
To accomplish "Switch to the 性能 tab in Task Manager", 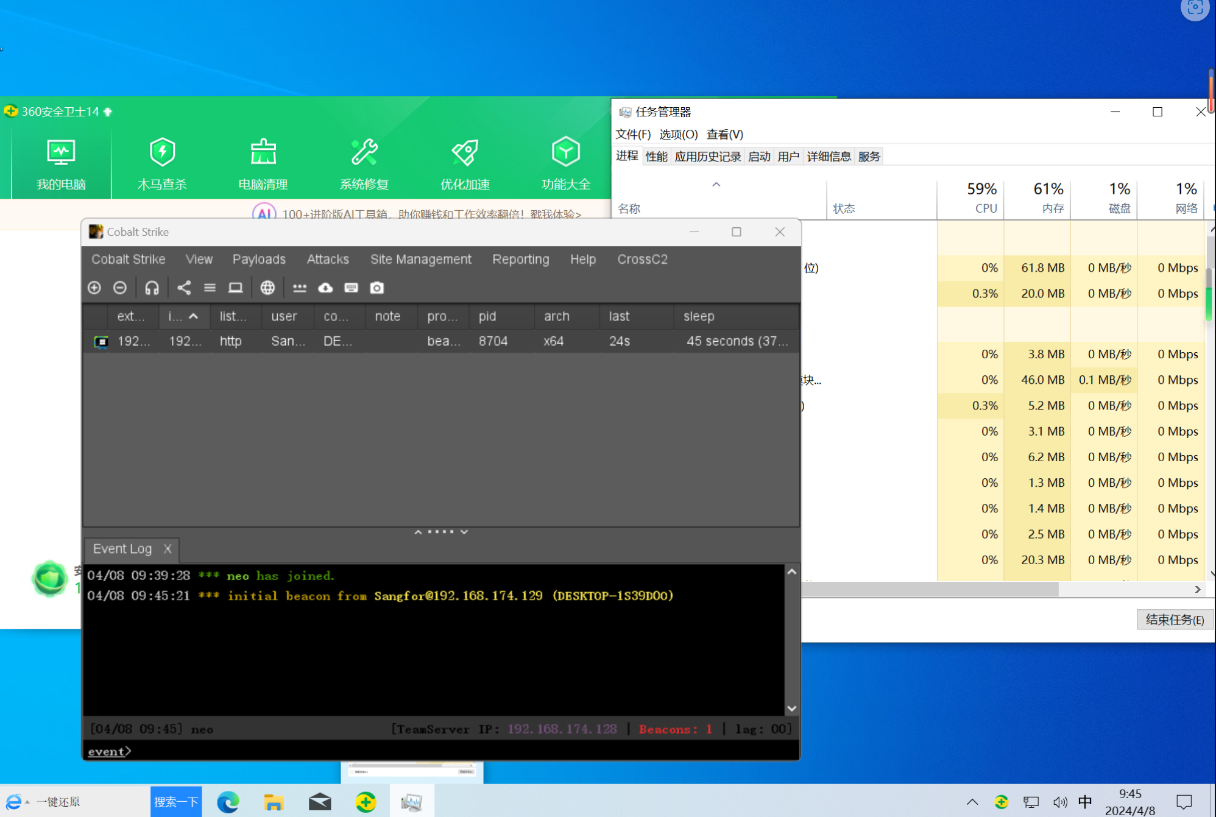I will coord(656,157).
